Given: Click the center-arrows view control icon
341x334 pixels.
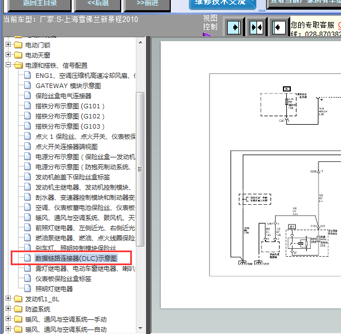Looking at the screenshot, I should click(256, 28).
